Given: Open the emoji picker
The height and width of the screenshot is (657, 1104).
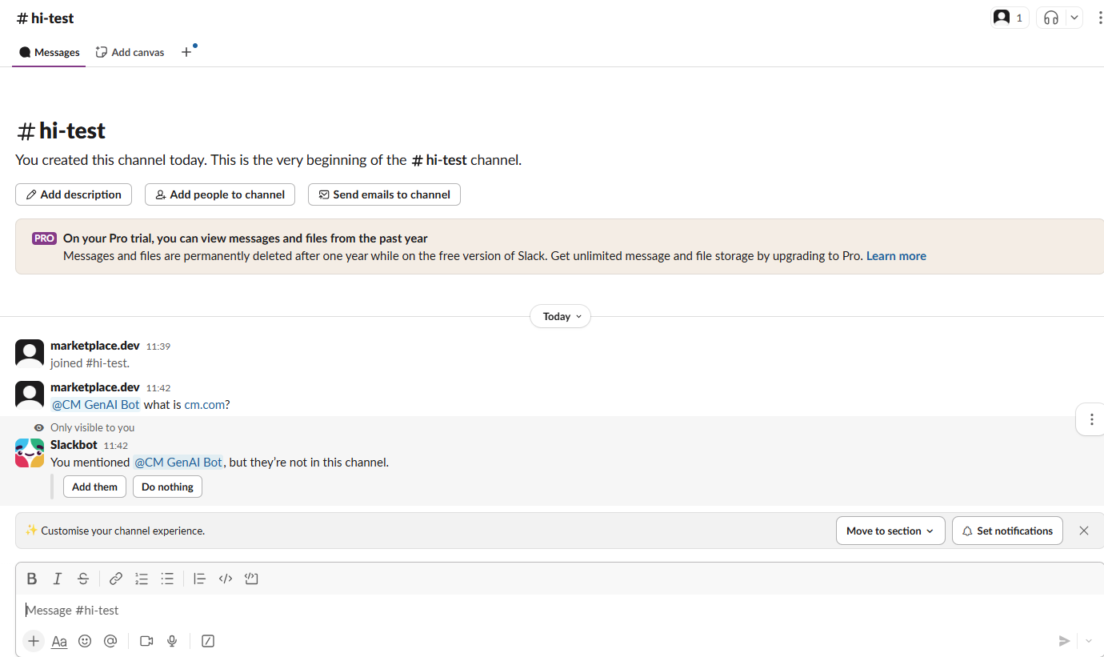Looking at the screenshot, I should coord(85,641).
